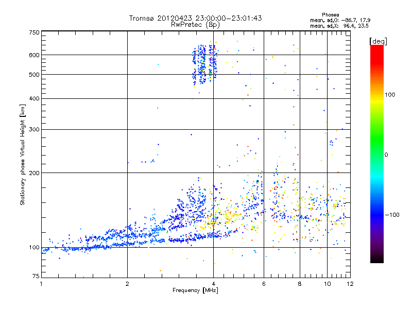Click the dense blue echo cluster near 600 km
The height and width of the screenshot is (309, 412).
pyautogui.click(x=204, y=64)
